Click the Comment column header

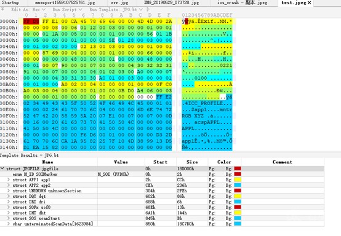click(283, 162)
